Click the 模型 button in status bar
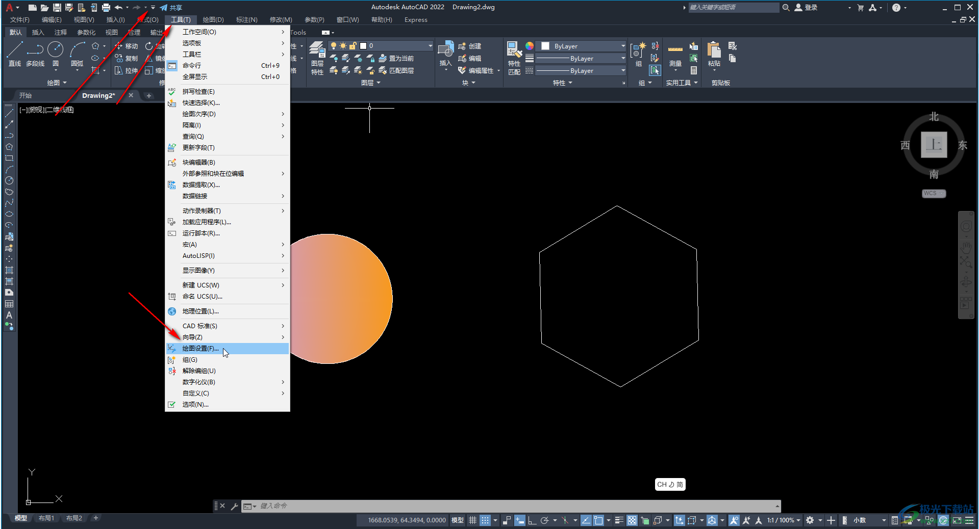The width and height of the screenshot is (979, 529). tap(458, 520)
